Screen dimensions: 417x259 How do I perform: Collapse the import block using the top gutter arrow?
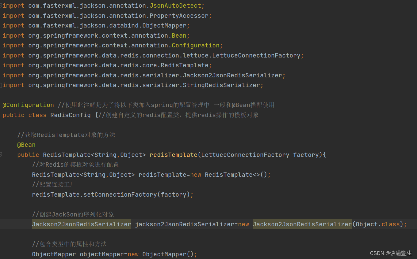[x=1, y=6]
